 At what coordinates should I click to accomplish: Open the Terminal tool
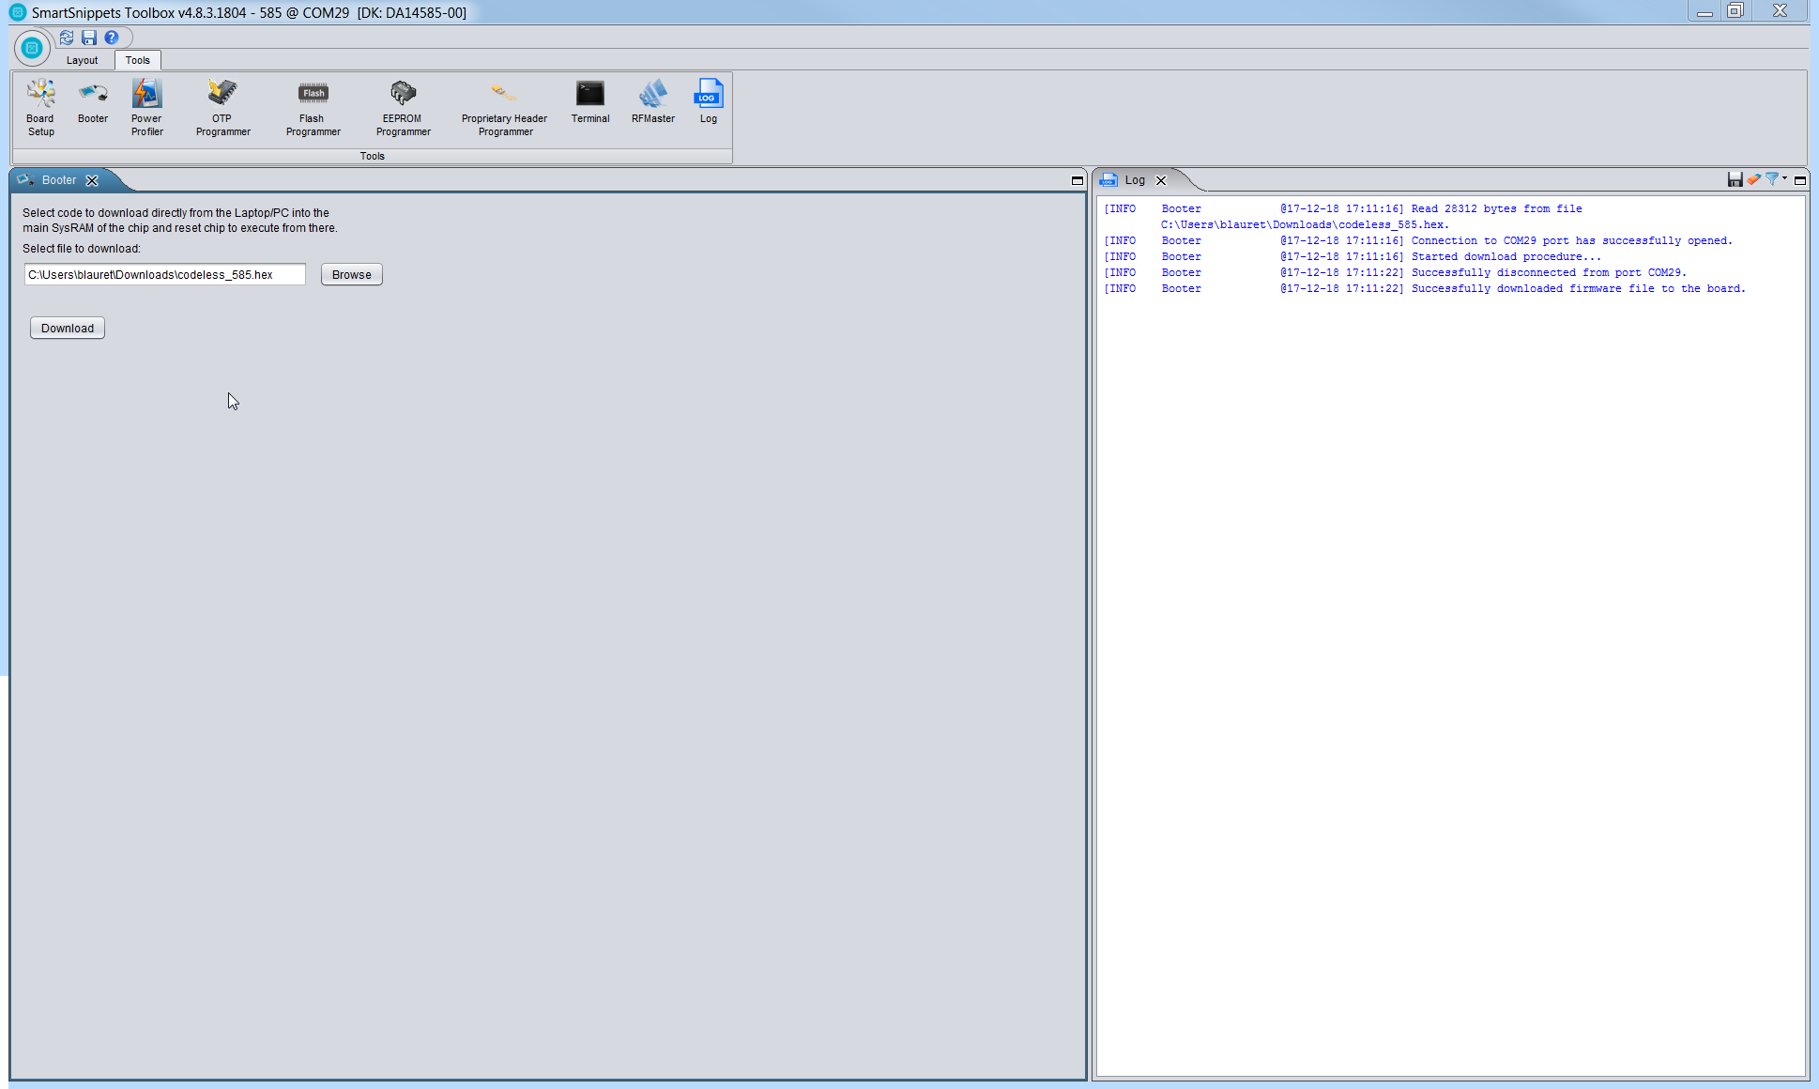pos(590,102)
